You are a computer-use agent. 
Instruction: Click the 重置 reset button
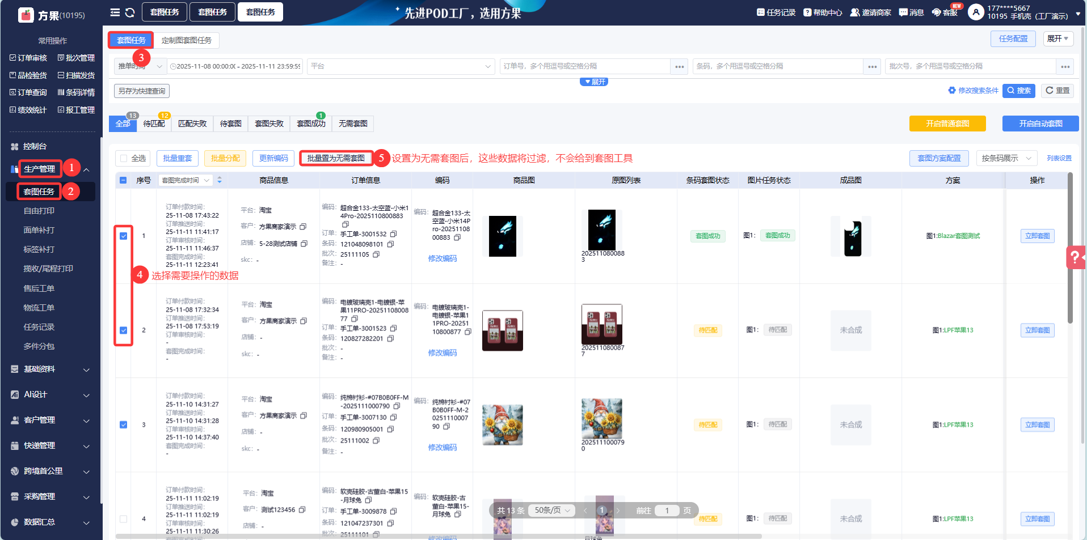1057,91
